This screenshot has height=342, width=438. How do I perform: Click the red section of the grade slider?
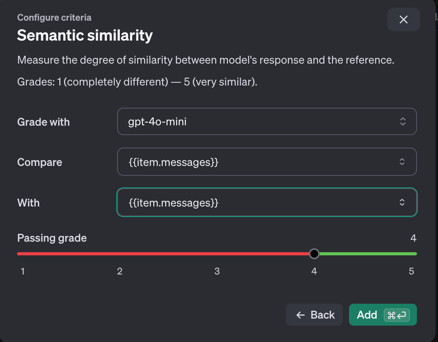tap(164, 254)
